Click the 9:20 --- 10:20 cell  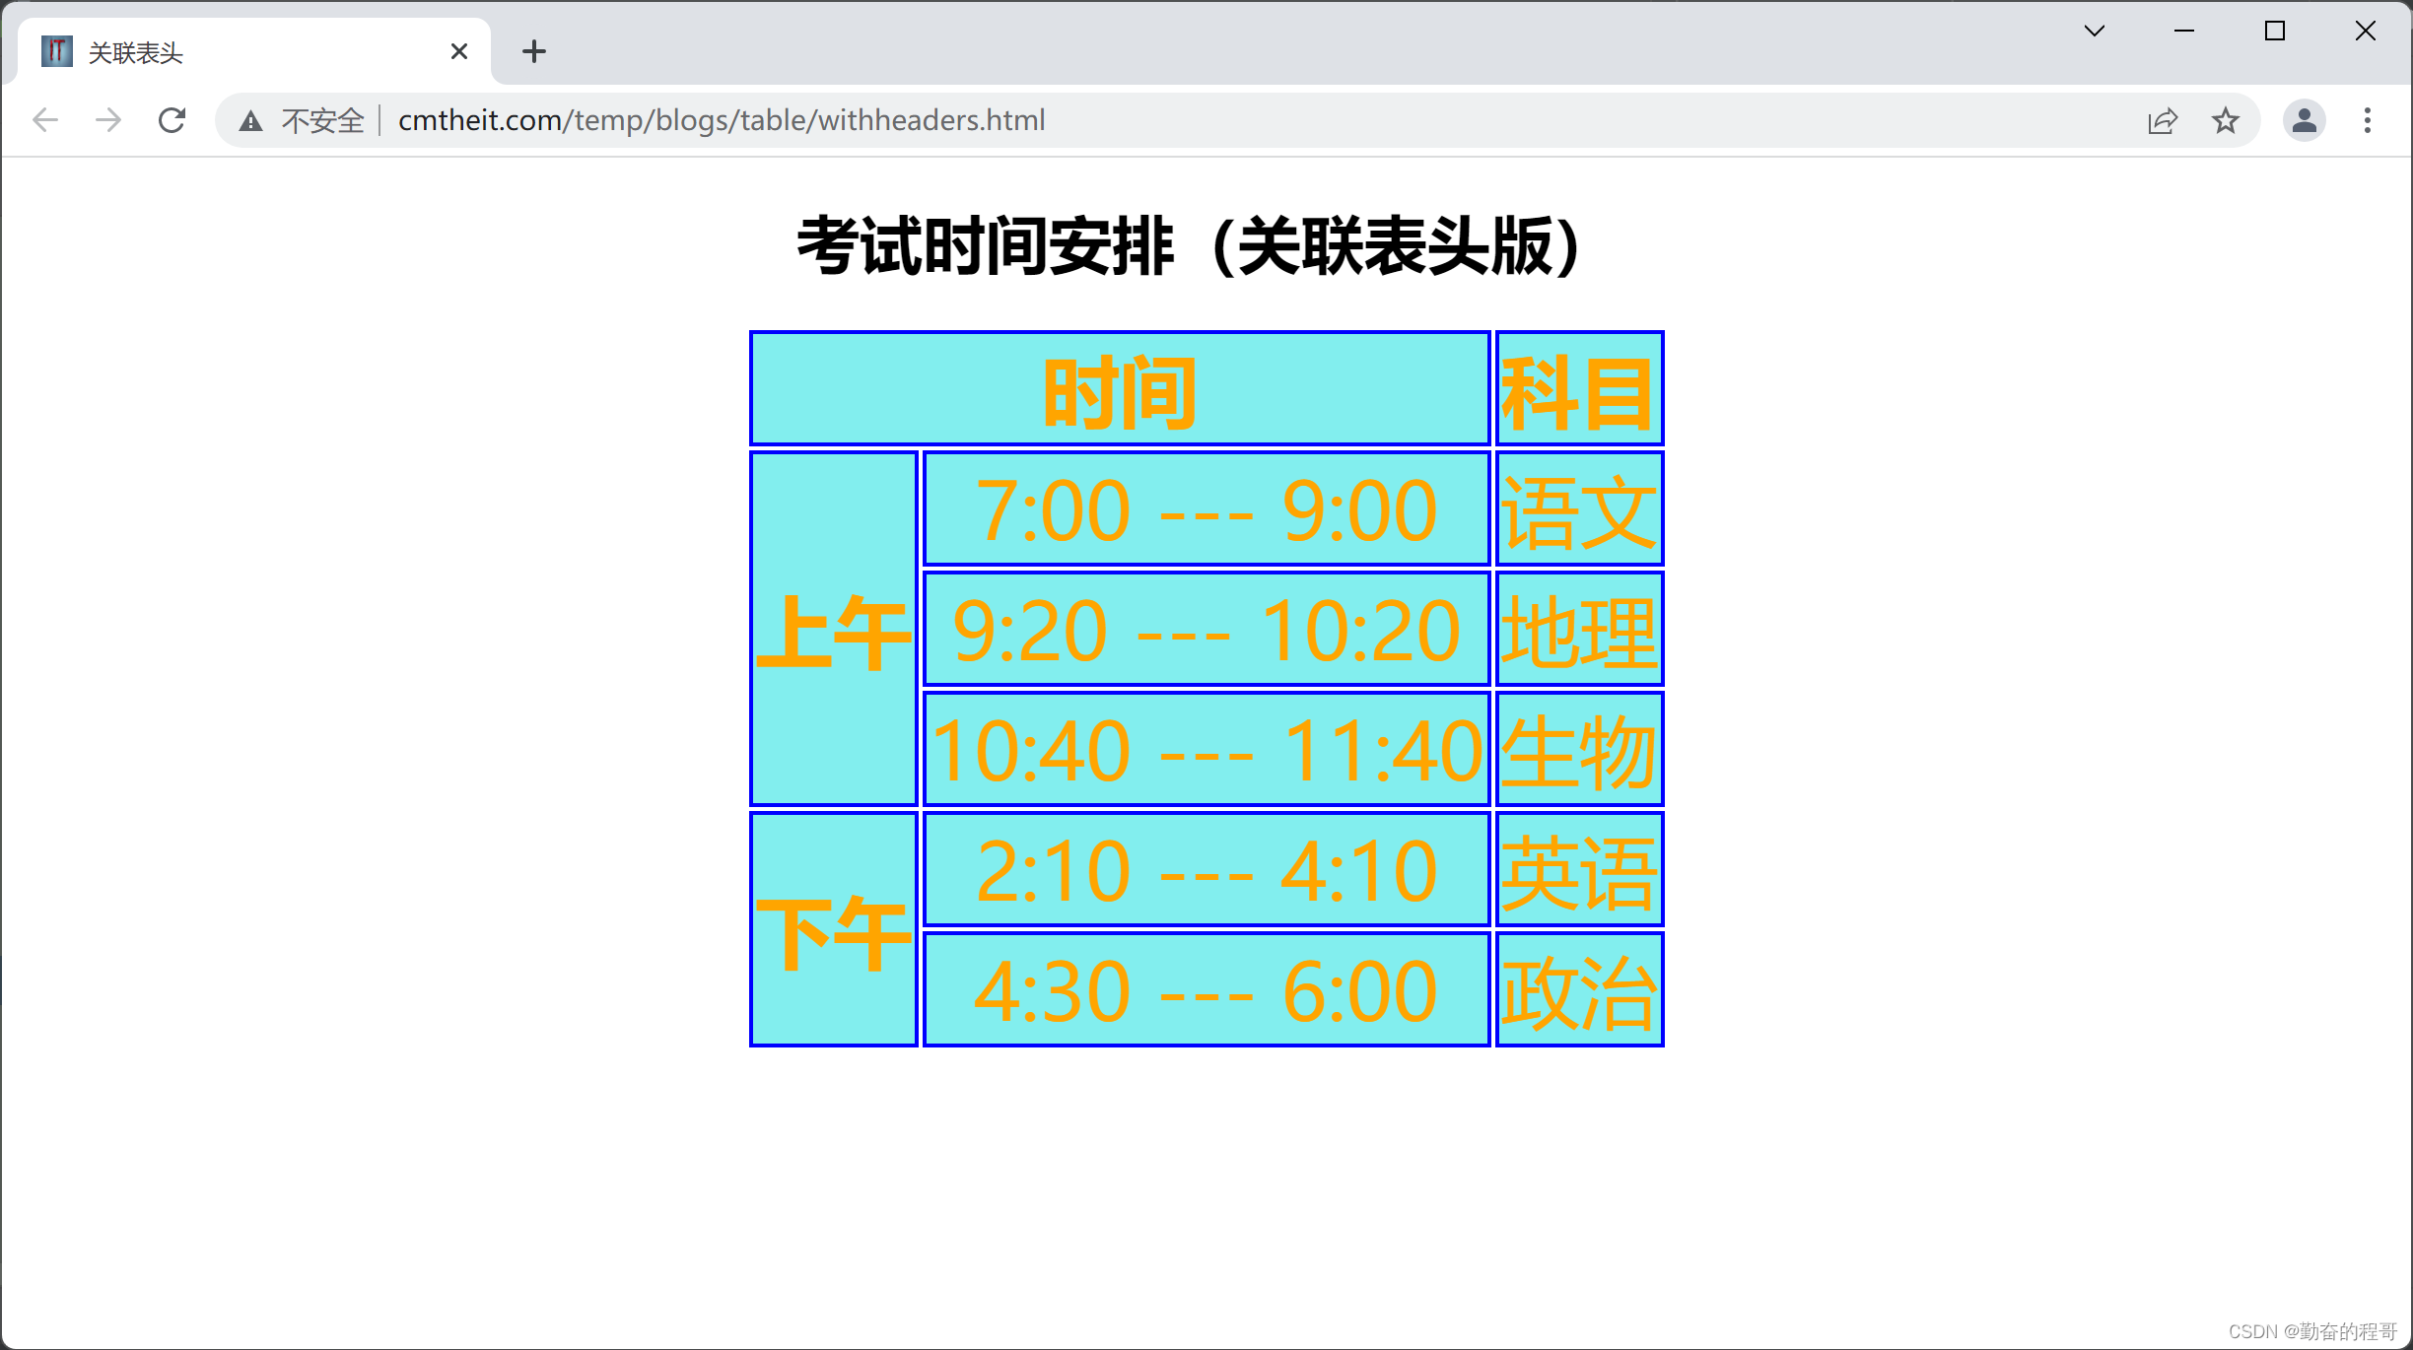(1206, 629)
